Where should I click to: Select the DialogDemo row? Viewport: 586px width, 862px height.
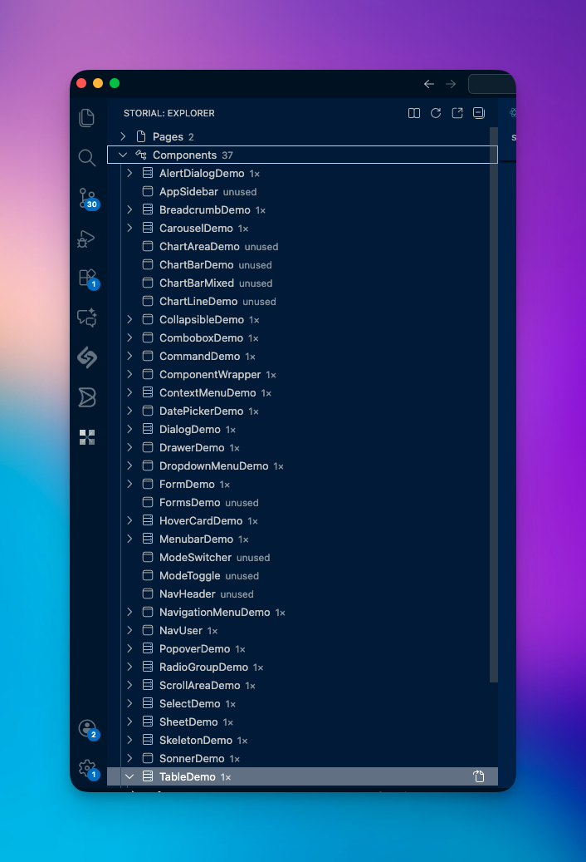click(x=302, y=430)
